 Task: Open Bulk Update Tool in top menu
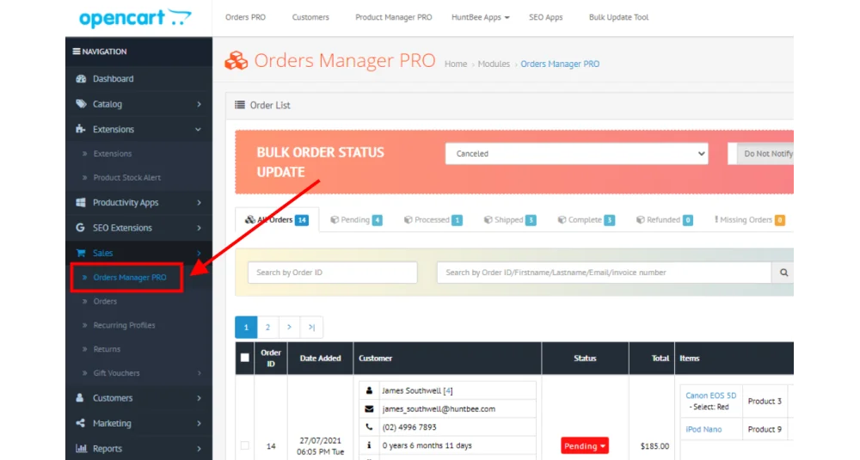pos(618,17)
